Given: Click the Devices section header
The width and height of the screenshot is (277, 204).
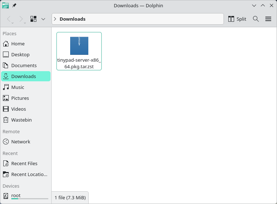Looking at the screenshot, I should coord(11,186).
